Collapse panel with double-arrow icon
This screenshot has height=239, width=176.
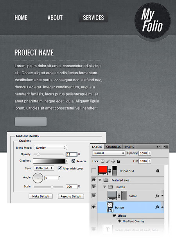(158, 147)
